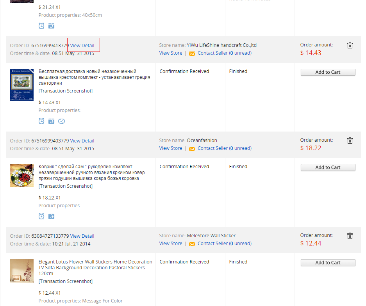This screenshot has width=366, height=306.
Task: Open the Santorini cross-stitch product thumbnail
Action: [22, 85]
